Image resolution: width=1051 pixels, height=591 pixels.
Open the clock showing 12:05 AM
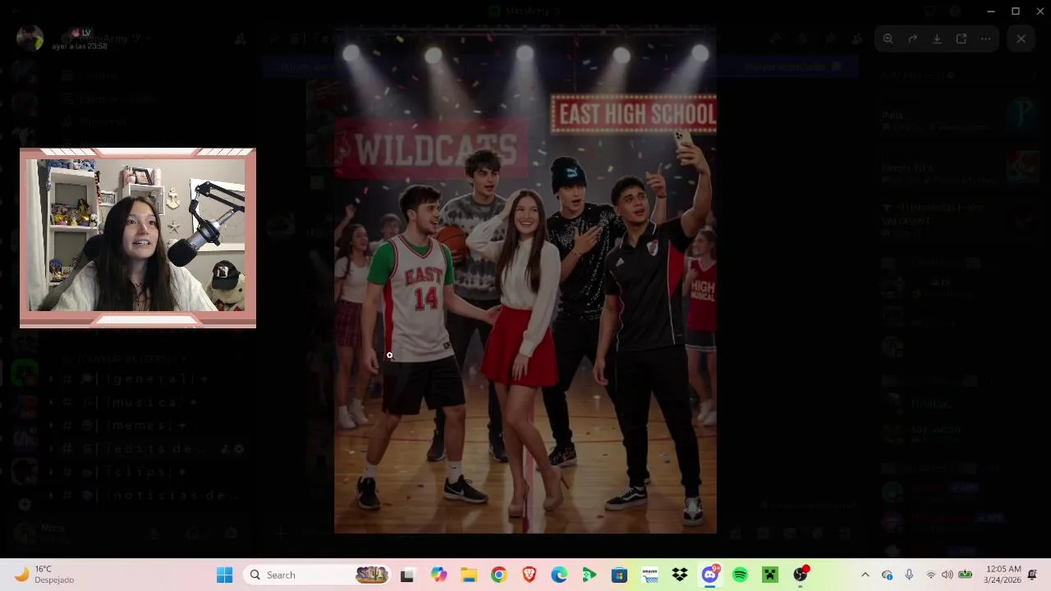(1003, 575)
